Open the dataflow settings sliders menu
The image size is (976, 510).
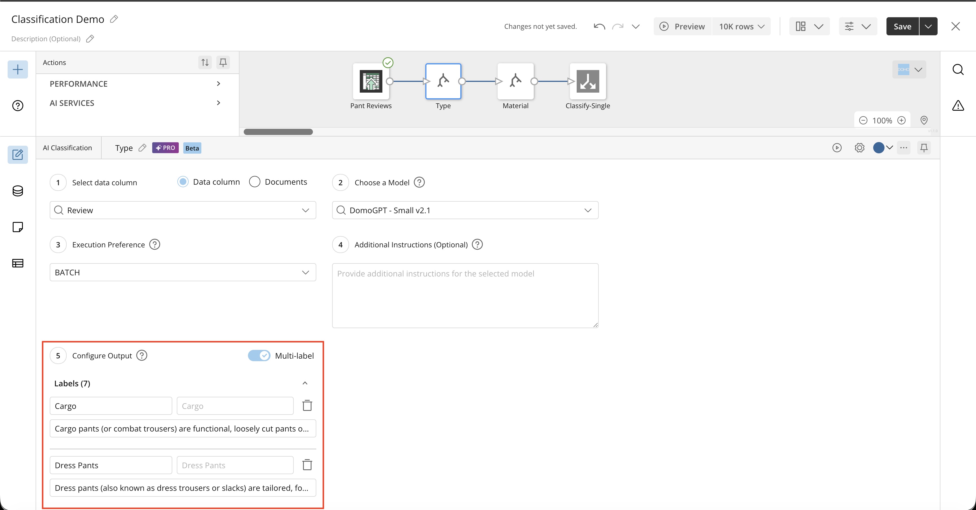858,26
